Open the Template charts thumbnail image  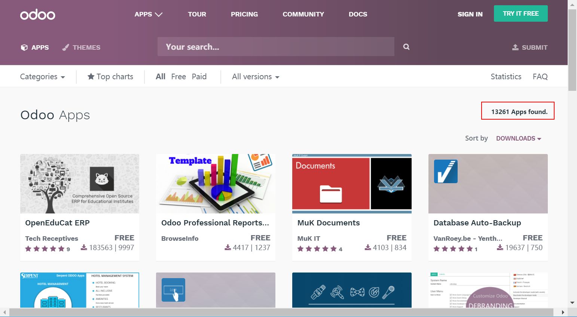[216, 184]
